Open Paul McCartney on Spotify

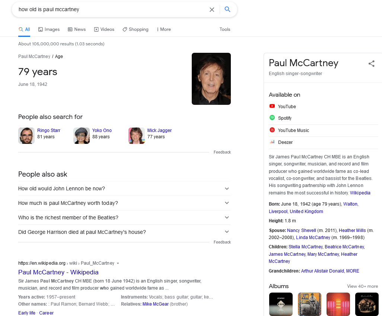pos(284,118)
